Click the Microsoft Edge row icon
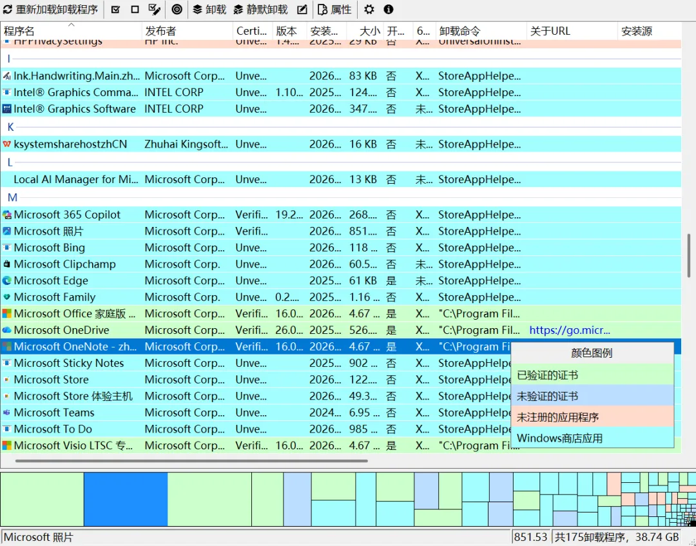The image size is (696, 546). pos(6,280)
